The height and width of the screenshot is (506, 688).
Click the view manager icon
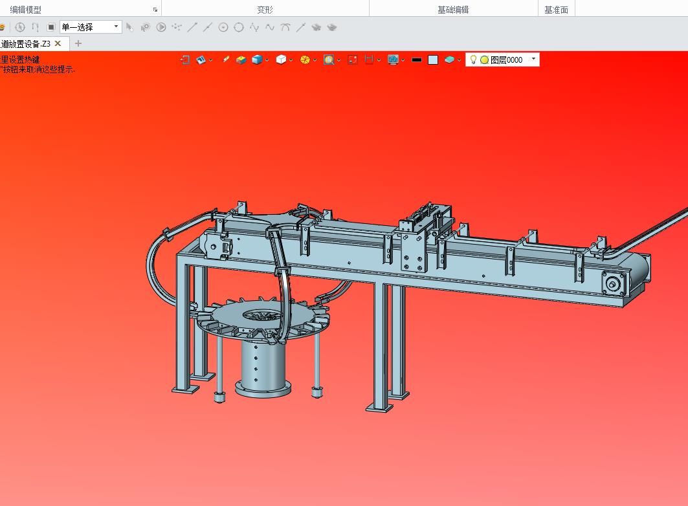click(x=201, y=60)
